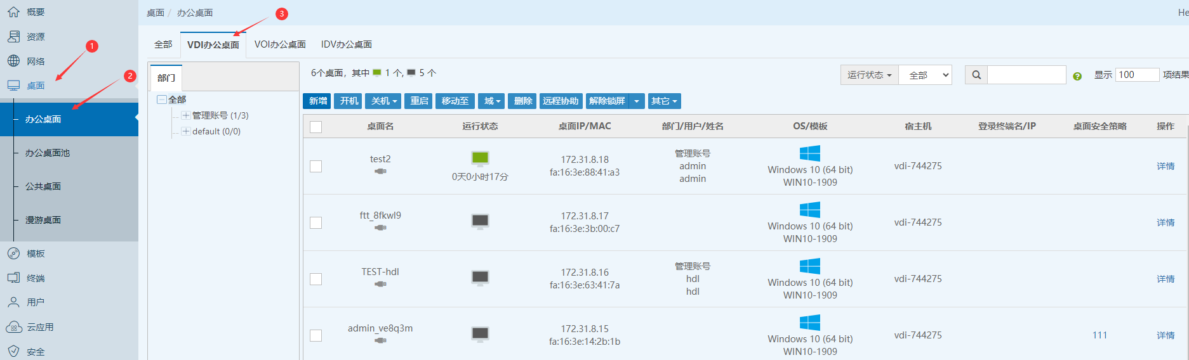Open the 用户 person icon in sidebar
1189x360 pixels.
pos(13,302)
